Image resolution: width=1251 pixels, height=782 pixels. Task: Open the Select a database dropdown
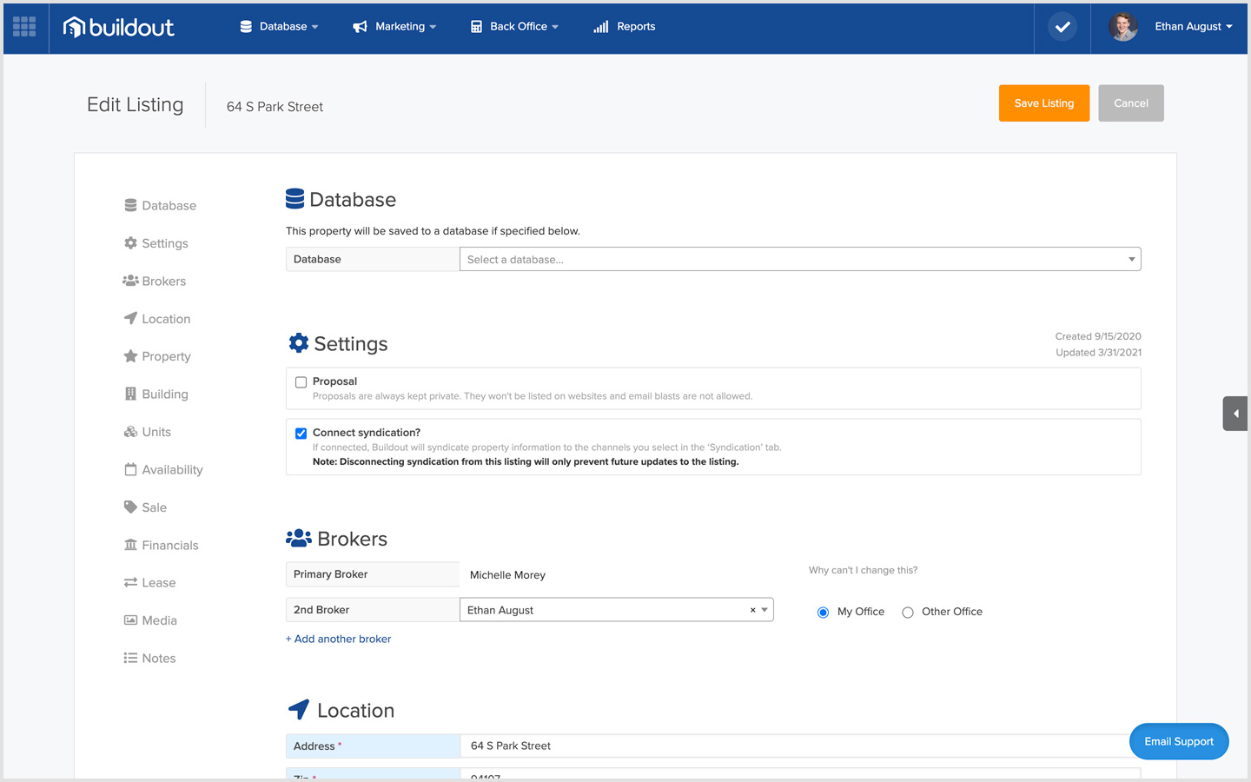coord(799,259)
